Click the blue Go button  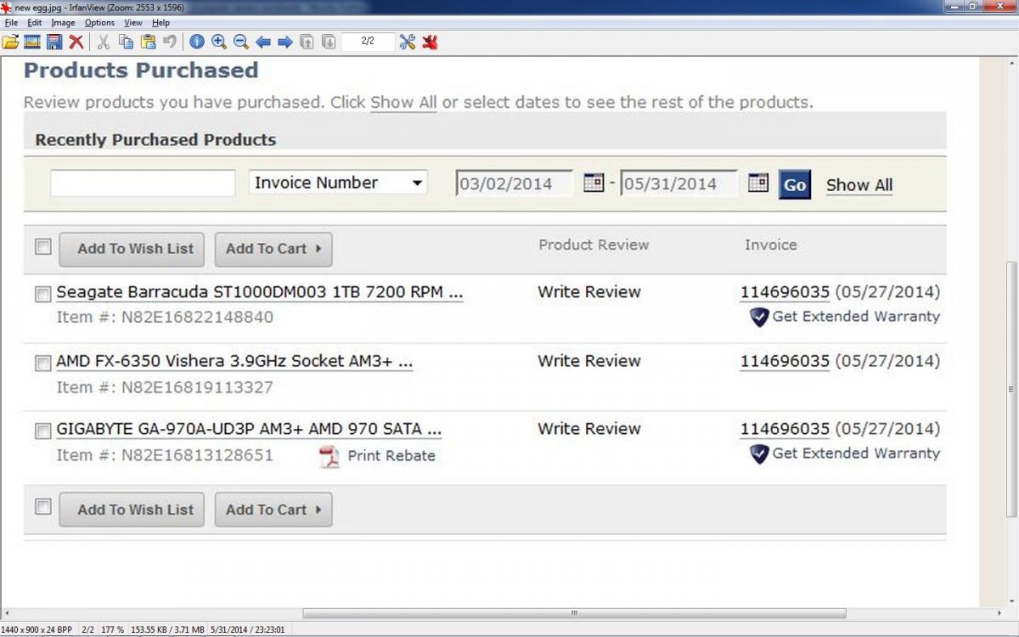[795, 184]
